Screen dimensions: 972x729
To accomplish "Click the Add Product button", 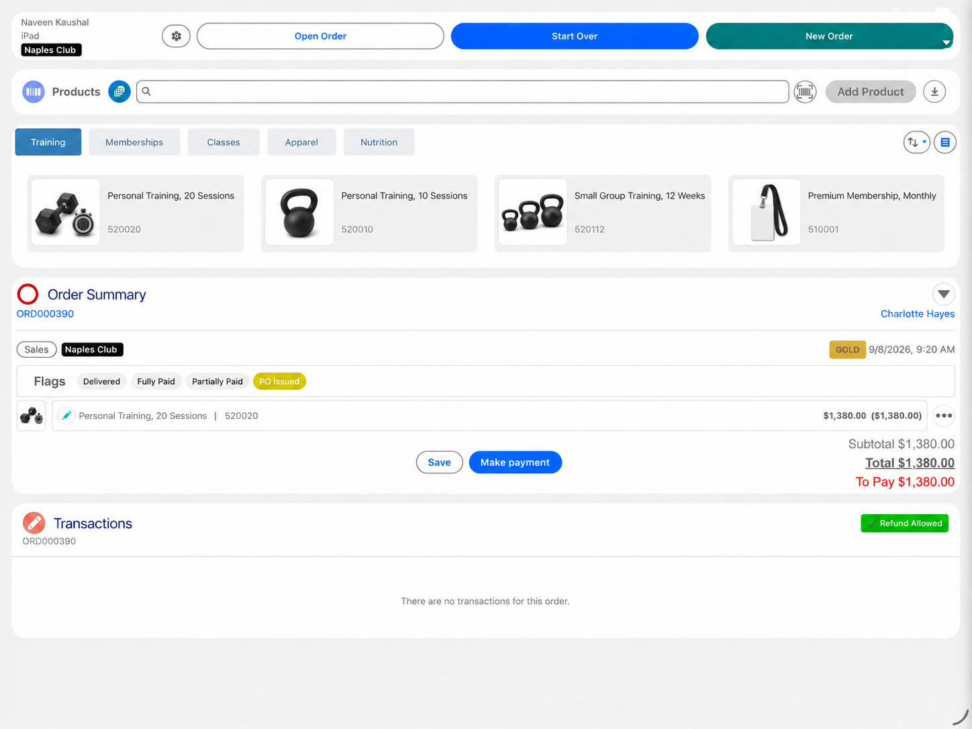I will click(871, 92).
